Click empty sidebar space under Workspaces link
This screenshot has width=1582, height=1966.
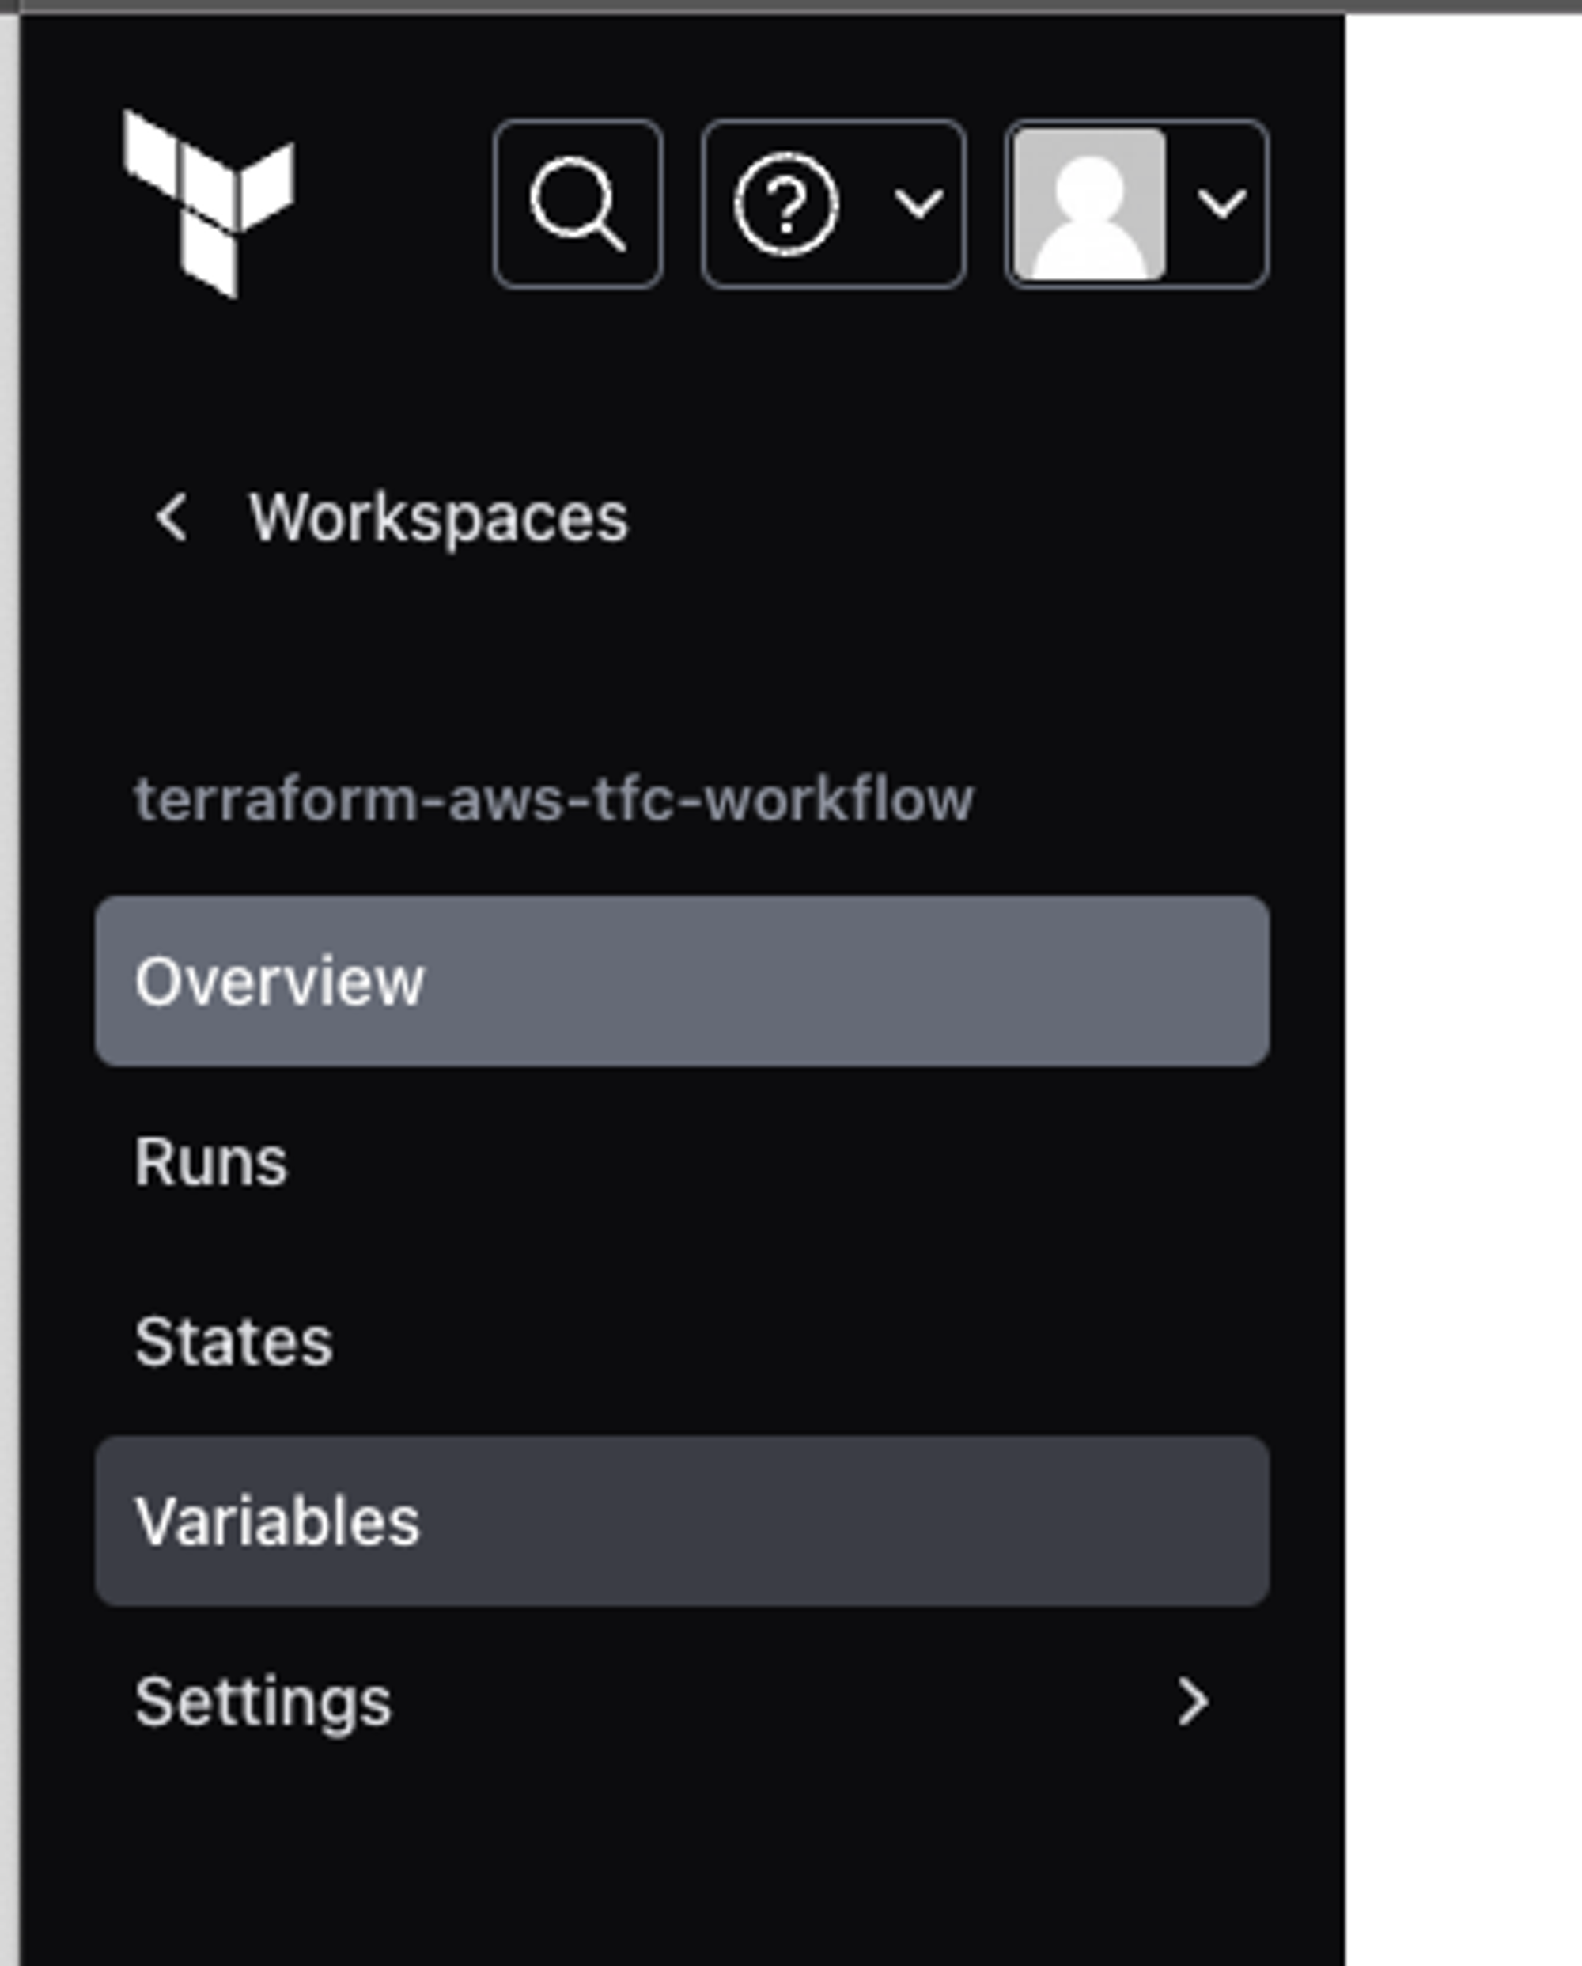[x=681, y=657]
